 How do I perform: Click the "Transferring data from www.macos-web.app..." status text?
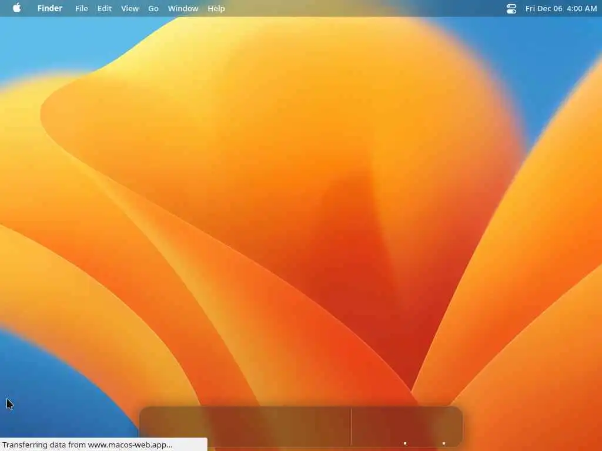point(87,445)
